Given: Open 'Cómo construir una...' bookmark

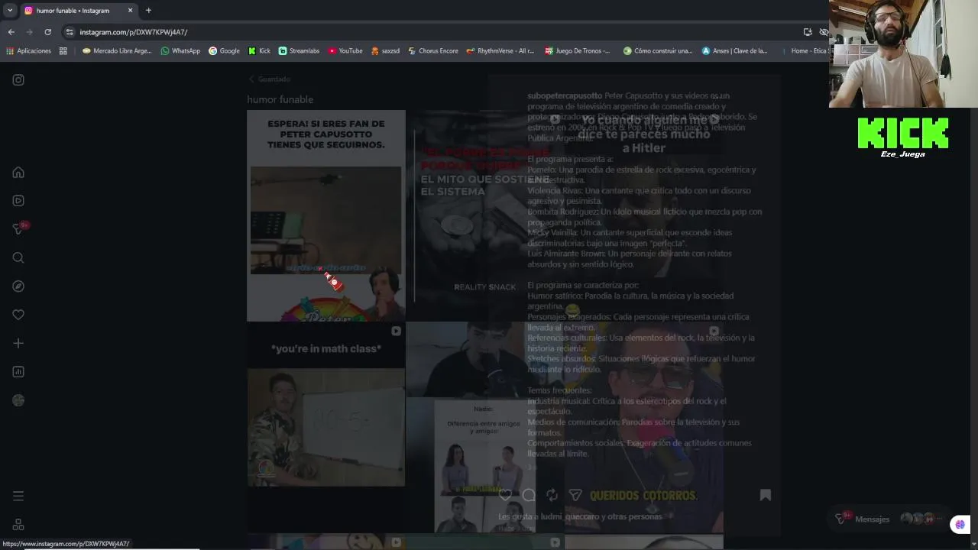Looking at the screenshot, I should 658,51.
